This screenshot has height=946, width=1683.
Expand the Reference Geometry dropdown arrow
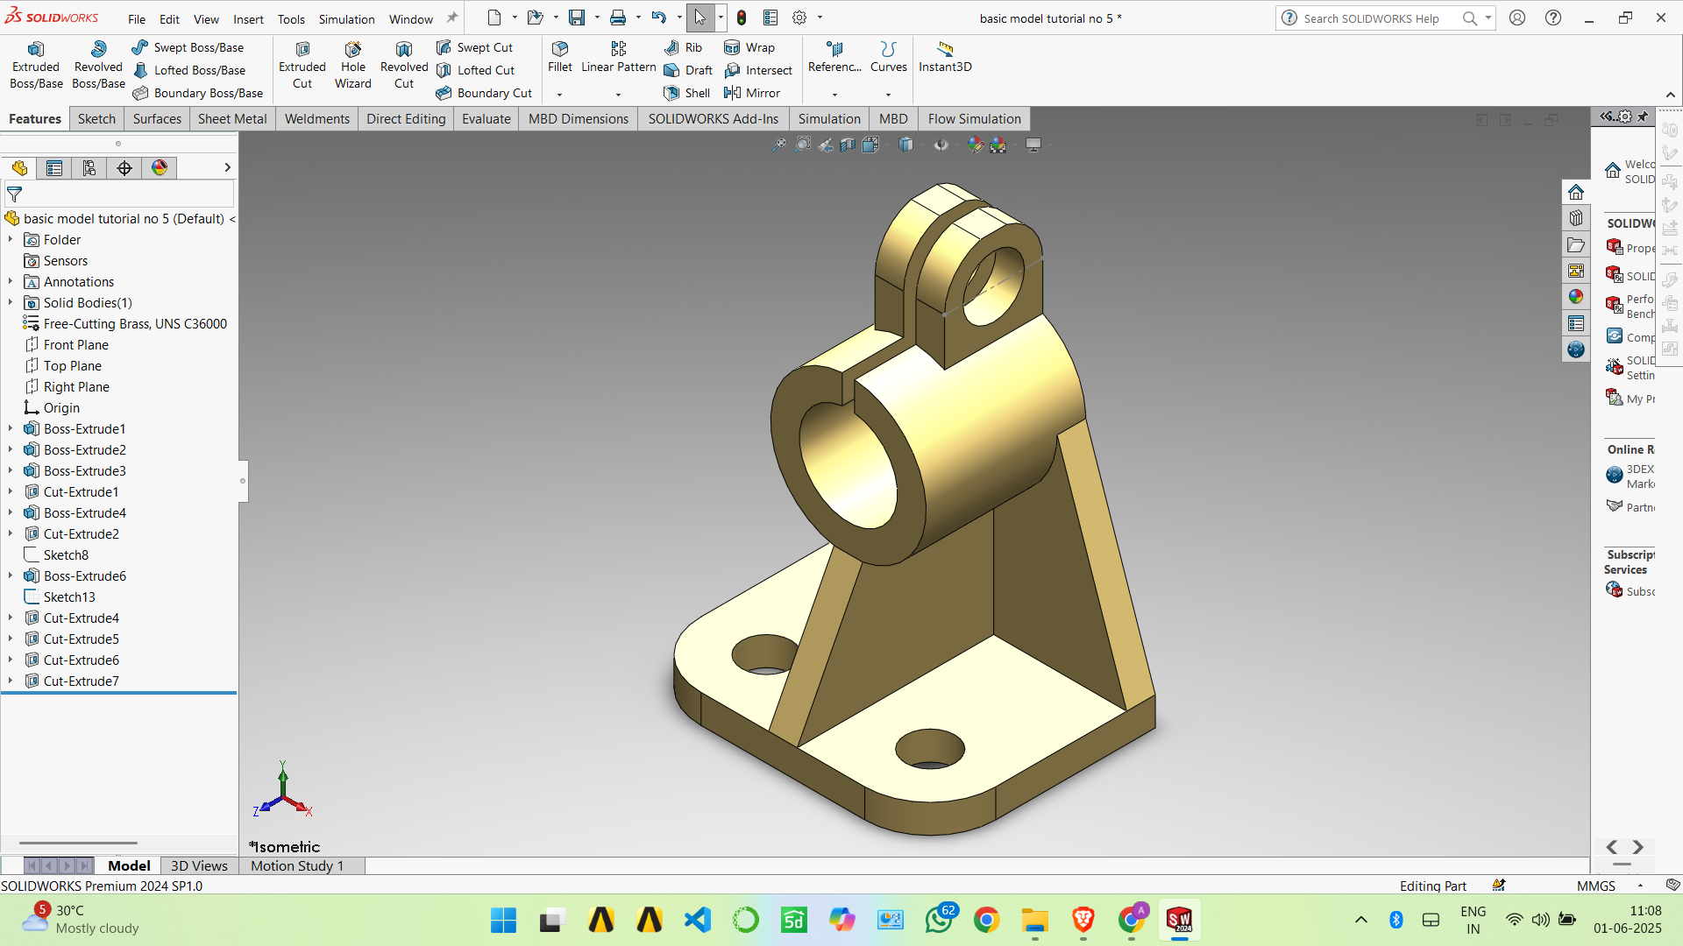tap(834, 95)
